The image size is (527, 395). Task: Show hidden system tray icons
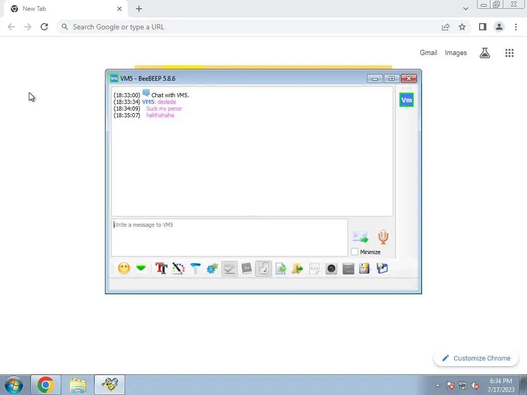[437, 385]
